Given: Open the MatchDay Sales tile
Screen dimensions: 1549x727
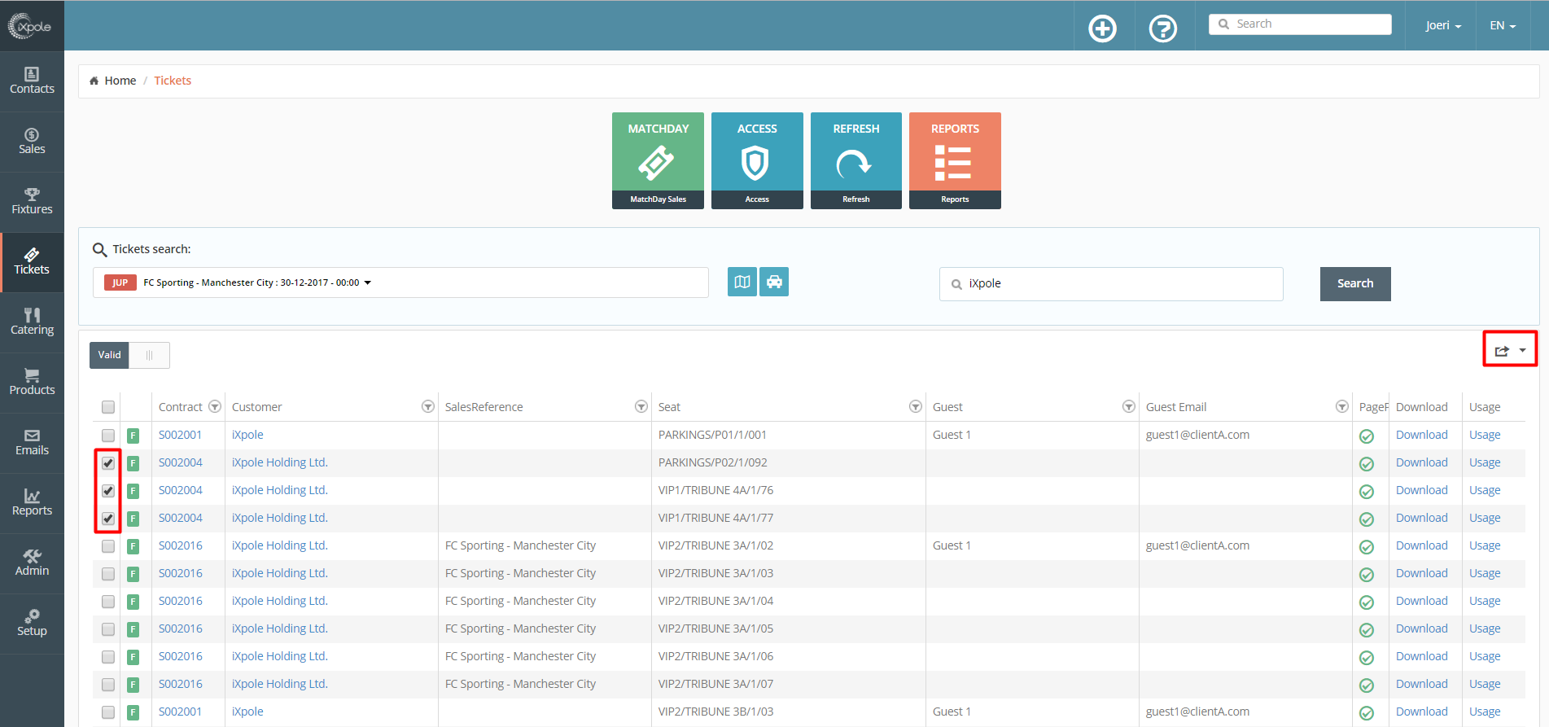Looking at the screenshot, I should click(658, 160).
